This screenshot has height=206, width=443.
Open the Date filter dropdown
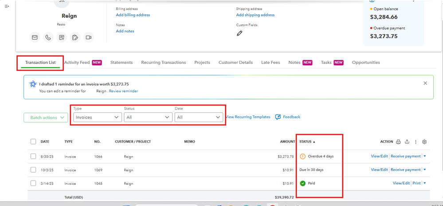pos(199,117)
